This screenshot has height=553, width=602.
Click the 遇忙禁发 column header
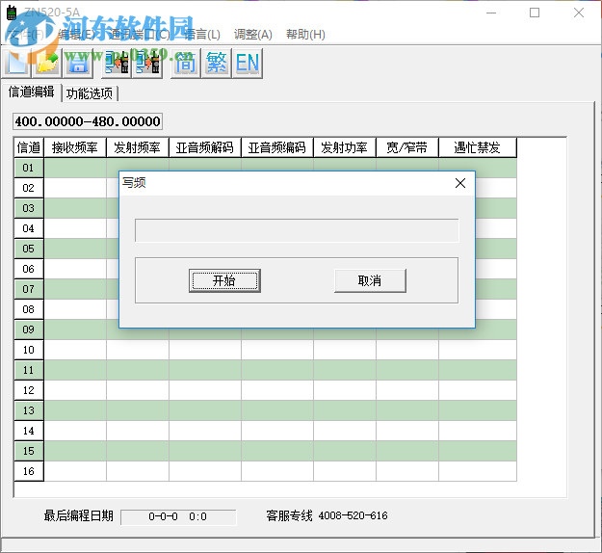pyautogui.click(x=478, y=147)
